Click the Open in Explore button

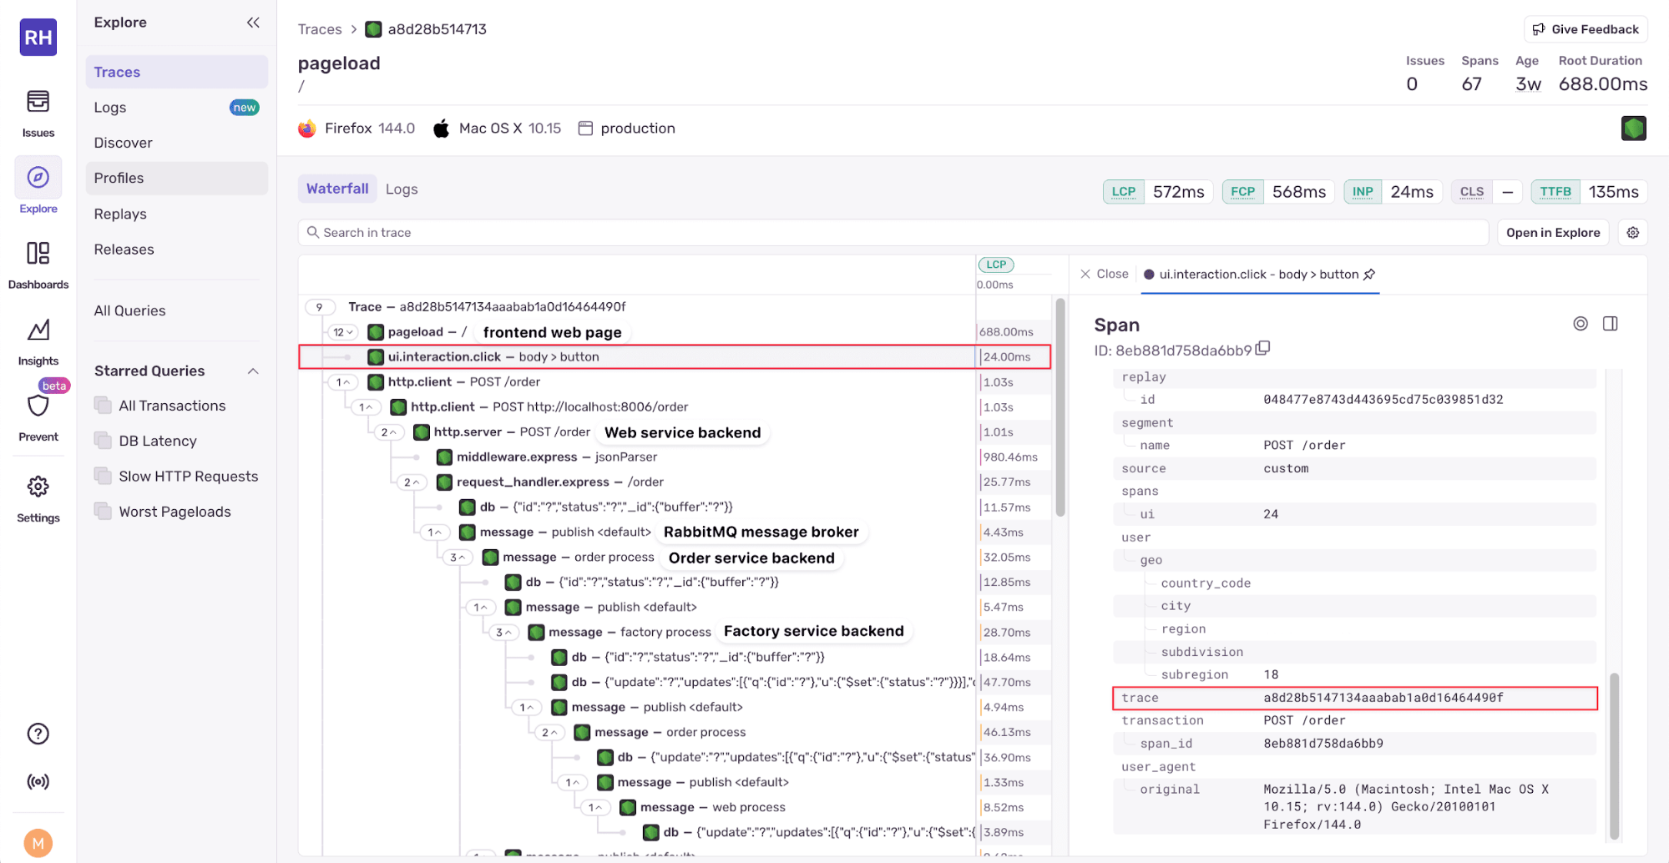click(x=1553, y=232)
